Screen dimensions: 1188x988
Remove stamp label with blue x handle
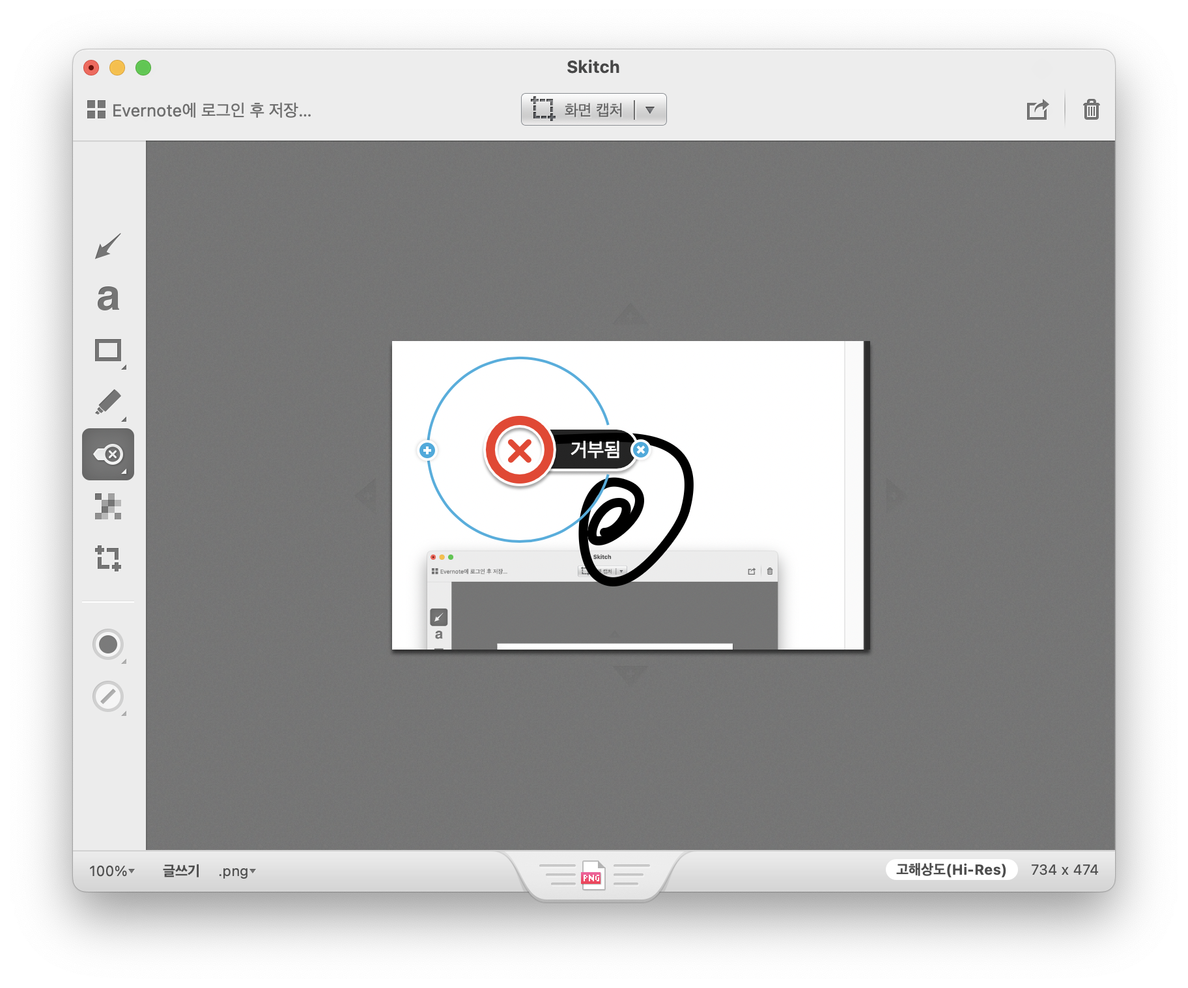pos(641,450)
